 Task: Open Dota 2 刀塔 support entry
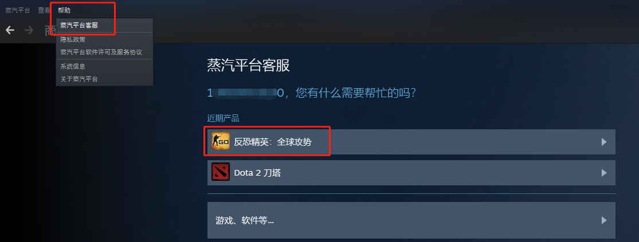[411, 173]
